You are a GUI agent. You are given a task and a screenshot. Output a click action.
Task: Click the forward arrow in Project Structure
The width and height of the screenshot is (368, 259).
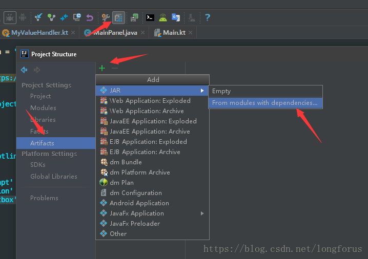[x=37, y=70]
